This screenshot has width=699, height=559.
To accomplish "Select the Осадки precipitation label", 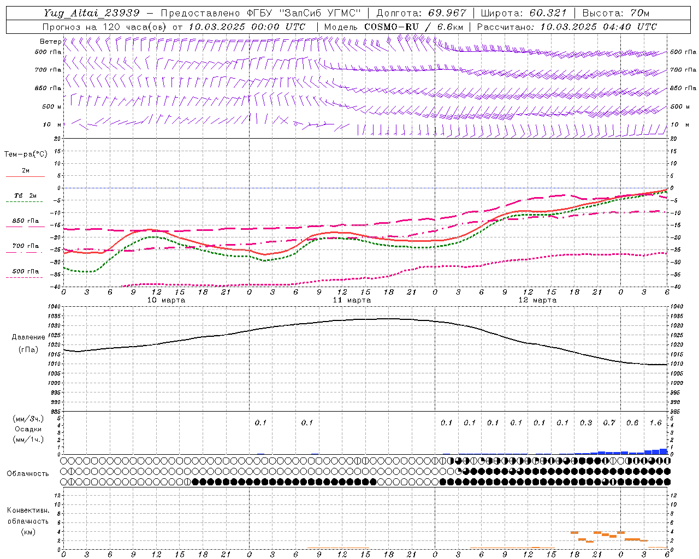I will (x=28, y=429).
